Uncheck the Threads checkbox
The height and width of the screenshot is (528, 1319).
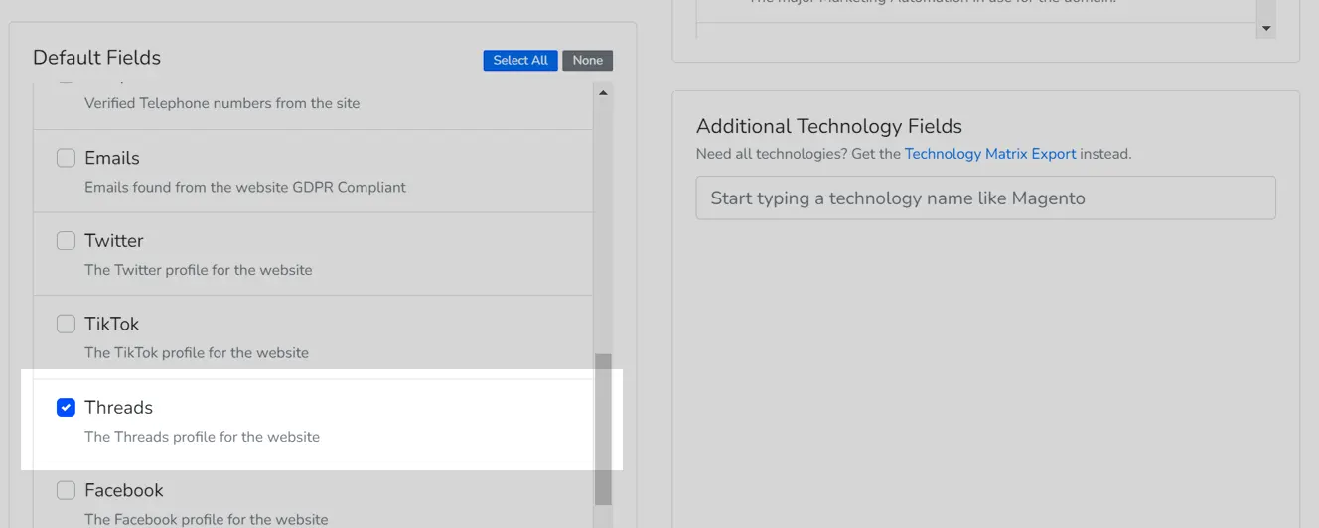point(66,407)
